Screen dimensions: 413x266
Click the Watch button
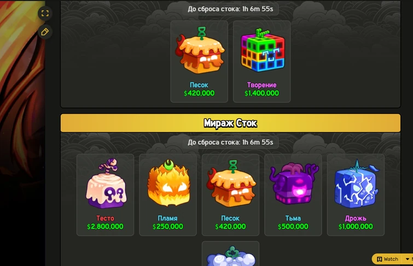tap(387, 259)
